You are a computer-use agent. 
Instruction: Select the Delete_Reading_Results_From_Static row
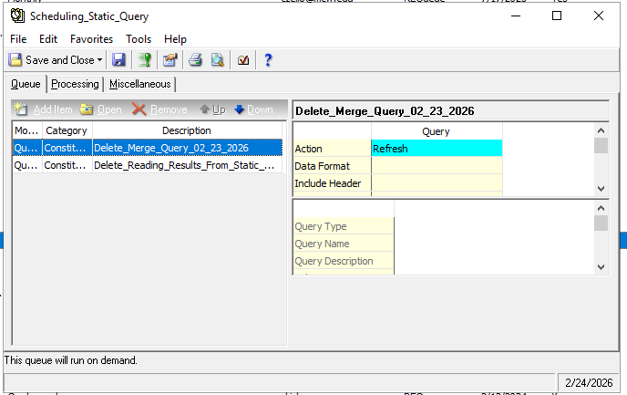(x=148, y=165)
